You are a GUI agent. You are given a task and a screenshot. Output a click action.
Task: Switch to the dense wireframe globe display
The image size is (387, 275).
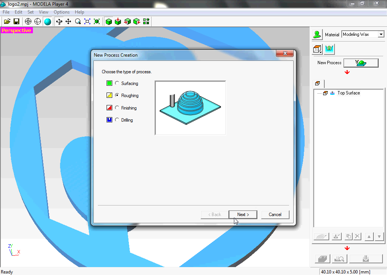point(28,22)
